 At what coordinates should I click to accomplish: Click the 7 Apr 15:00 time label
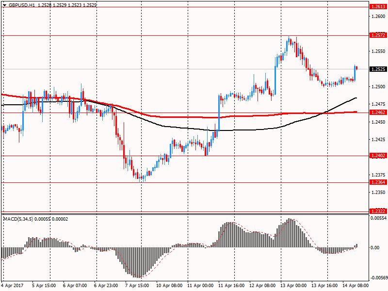pyautogui.click(x=137, y=286)
